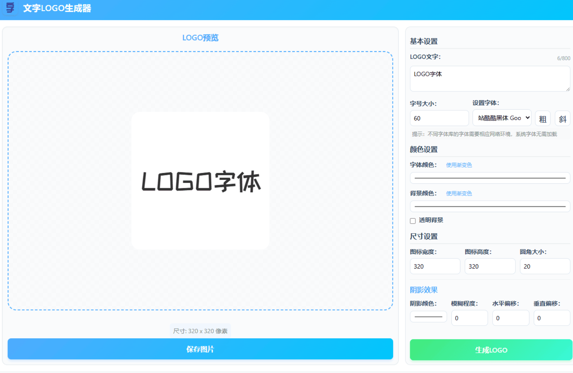The image size is (573, 373).
Task: Toggle bold text with 粗 button
Action: 543,119
